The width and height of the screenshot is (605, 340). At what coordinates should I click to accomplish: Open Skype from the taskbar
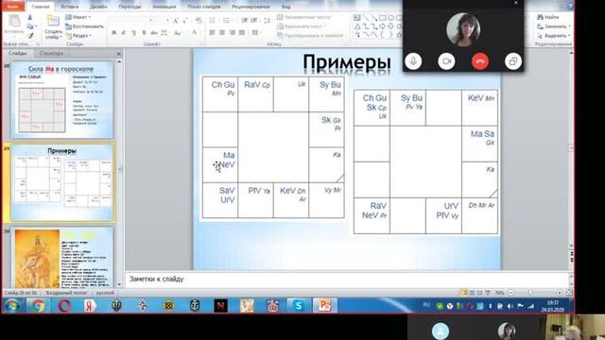click(299, 306)
